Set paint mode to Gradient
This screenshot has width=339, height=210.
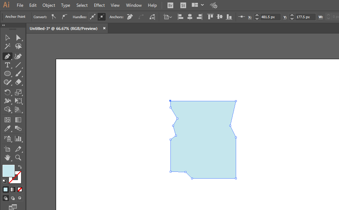click(13, 189)
